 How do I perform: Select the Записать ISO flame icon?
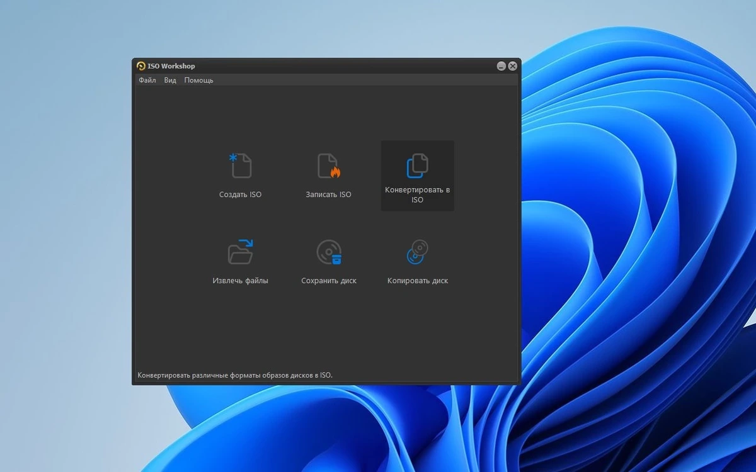coord(329,166)
